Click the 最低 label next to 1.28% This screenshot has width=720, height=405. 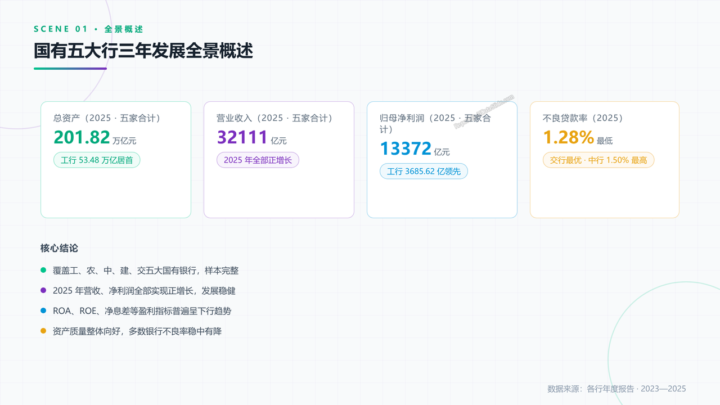pyautogui.click(x=605, y=141)
